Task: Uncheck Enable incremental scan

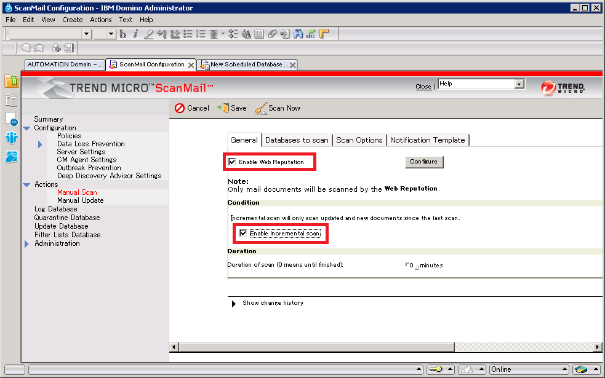Action: tap(243, 234)
